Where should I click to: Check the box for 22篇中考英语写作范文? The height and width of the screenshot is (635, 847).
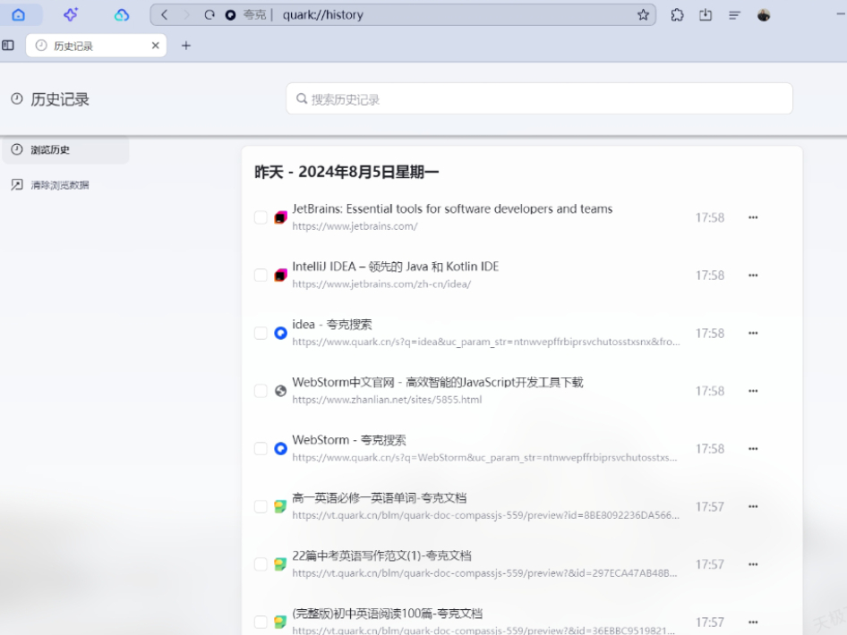pos(261,564)
